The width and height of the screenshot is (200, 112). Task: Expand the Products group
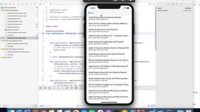click(2, 57)
